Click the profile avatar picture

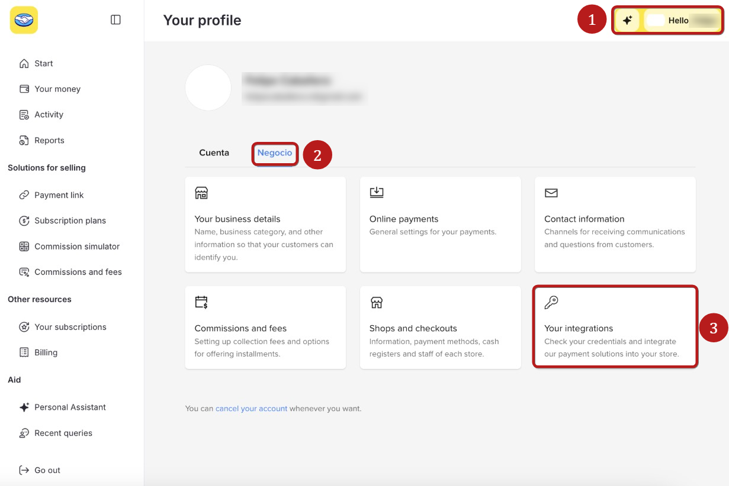[x=208, y=88]
